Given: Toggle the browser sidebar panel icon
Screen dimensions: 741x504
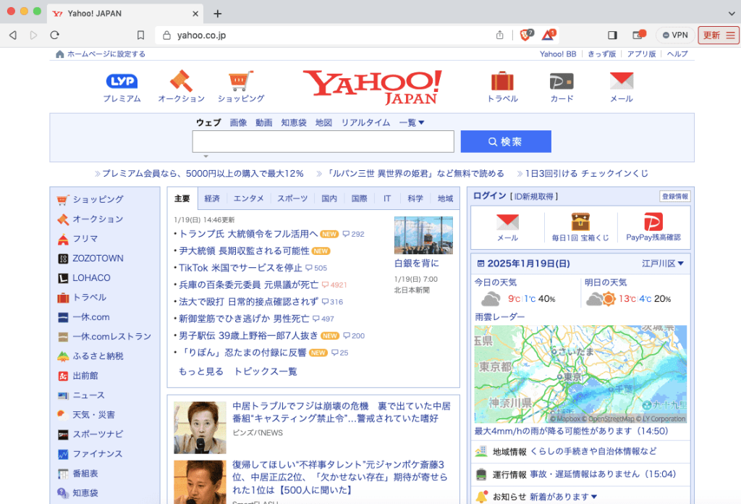Looking at the screenshot, I should 612,35.
